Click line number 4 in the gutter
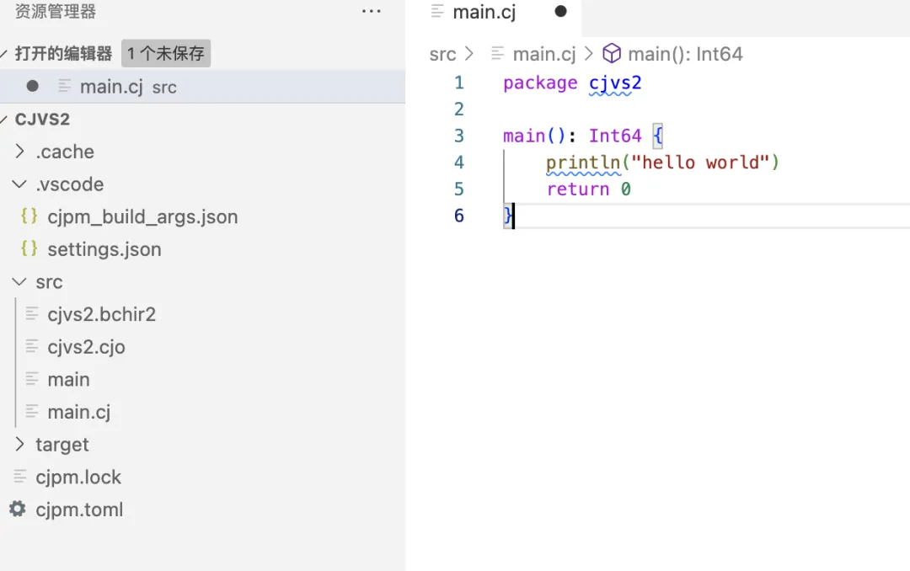The height and width of the screenshot is (571, 910). [x=459, y=162]
